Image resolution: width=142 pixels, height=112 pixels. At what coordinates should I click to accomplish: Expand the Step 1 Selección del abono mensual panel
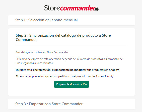point(72,20)
